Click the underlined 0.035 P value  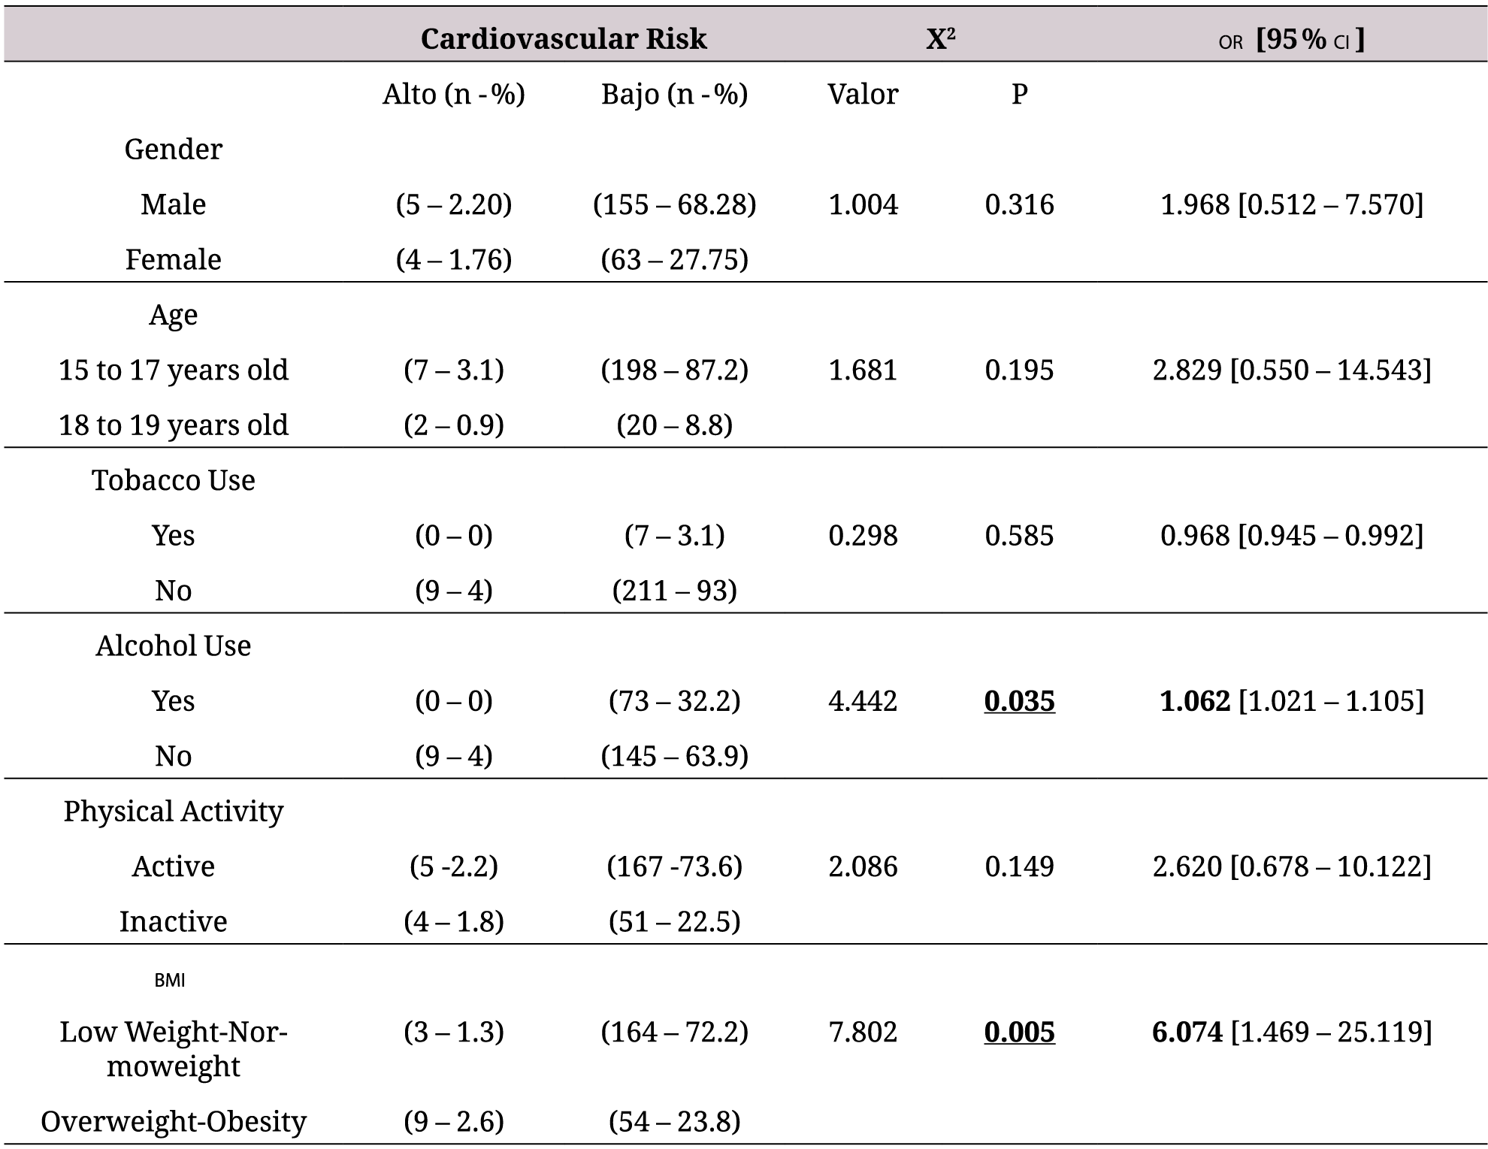1019,701
